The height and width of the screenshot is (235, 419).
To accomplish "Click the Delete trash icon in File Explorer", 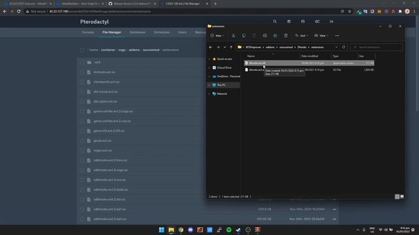I will pyautogui.click(x=285, y=35).
